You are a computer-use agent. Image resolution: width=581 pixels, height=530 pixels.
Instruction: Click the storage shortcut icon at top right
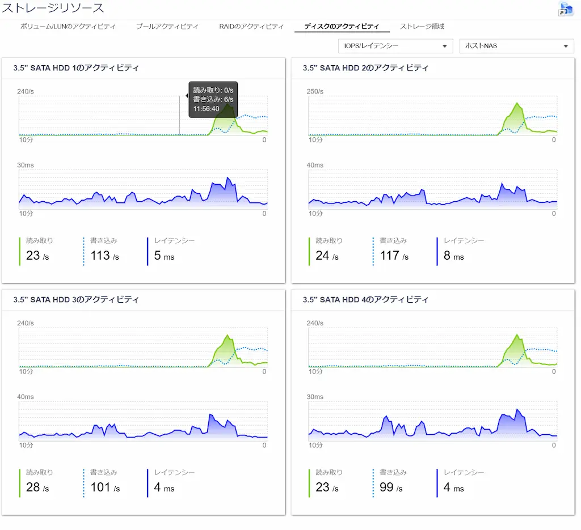pos(566,9)
